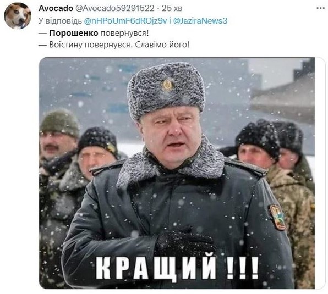The height and width of the screenshot is (294, 328).
Task: Click the bold "Порошенко" word in the tweet
Action: click(x=74, y=33)
